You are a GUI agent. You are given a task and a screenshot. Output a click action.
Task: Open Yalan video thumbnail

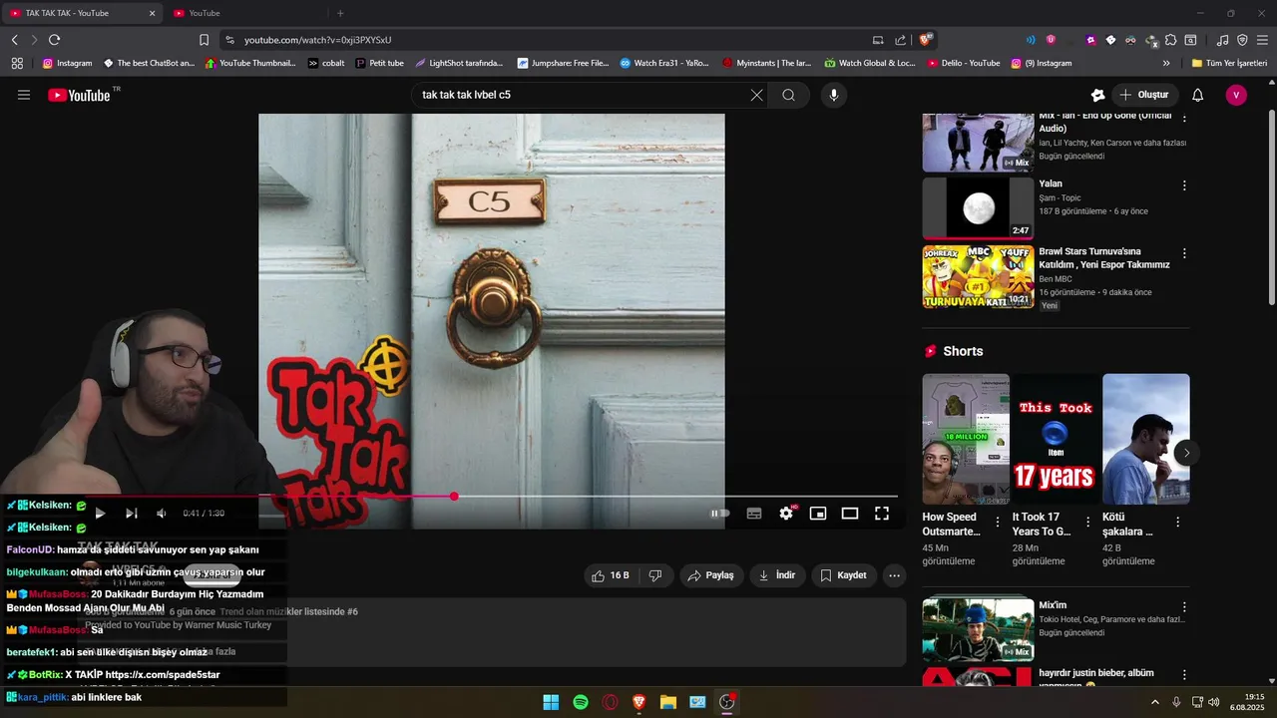[x=978, y=208]
